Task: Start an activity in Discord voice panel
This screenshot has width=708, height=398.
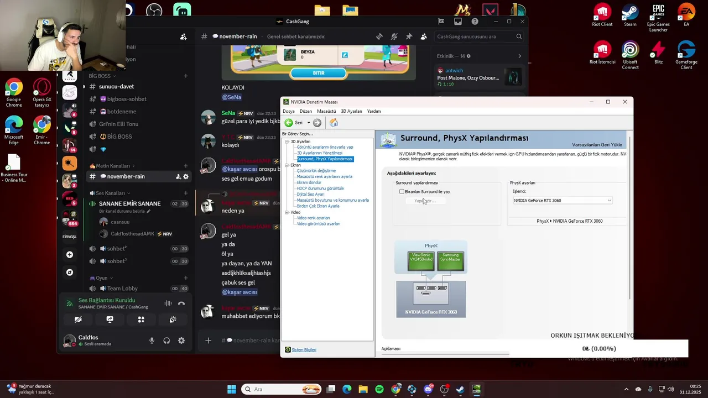Action: (141, 320)
